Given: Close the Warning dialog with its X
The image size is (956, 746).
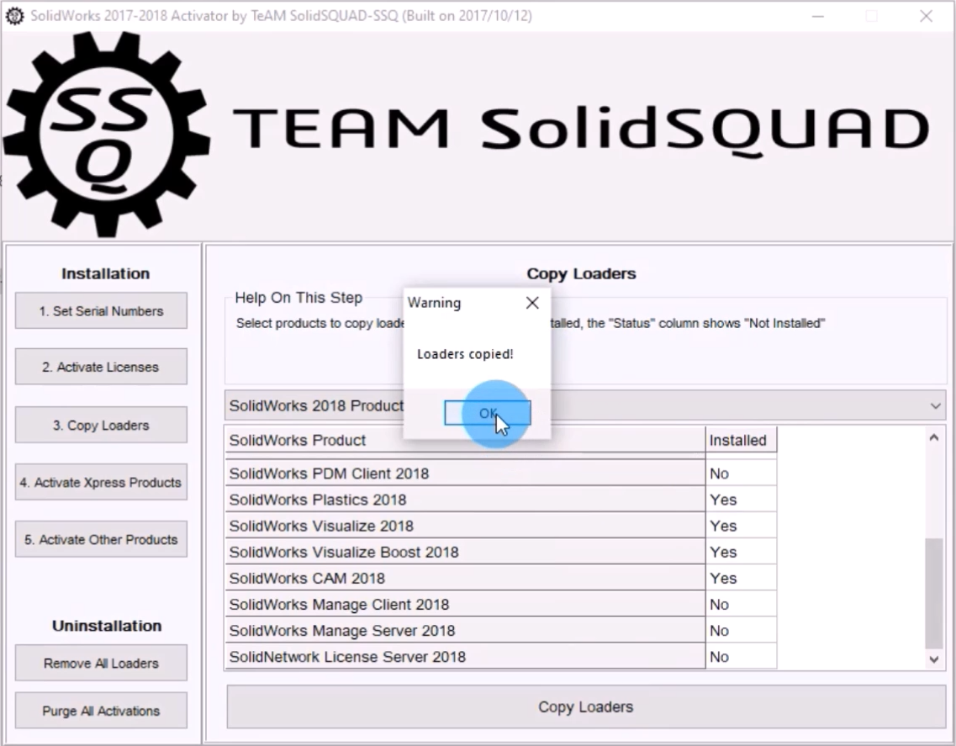Looking at the screenshot, I should (532, 303).
